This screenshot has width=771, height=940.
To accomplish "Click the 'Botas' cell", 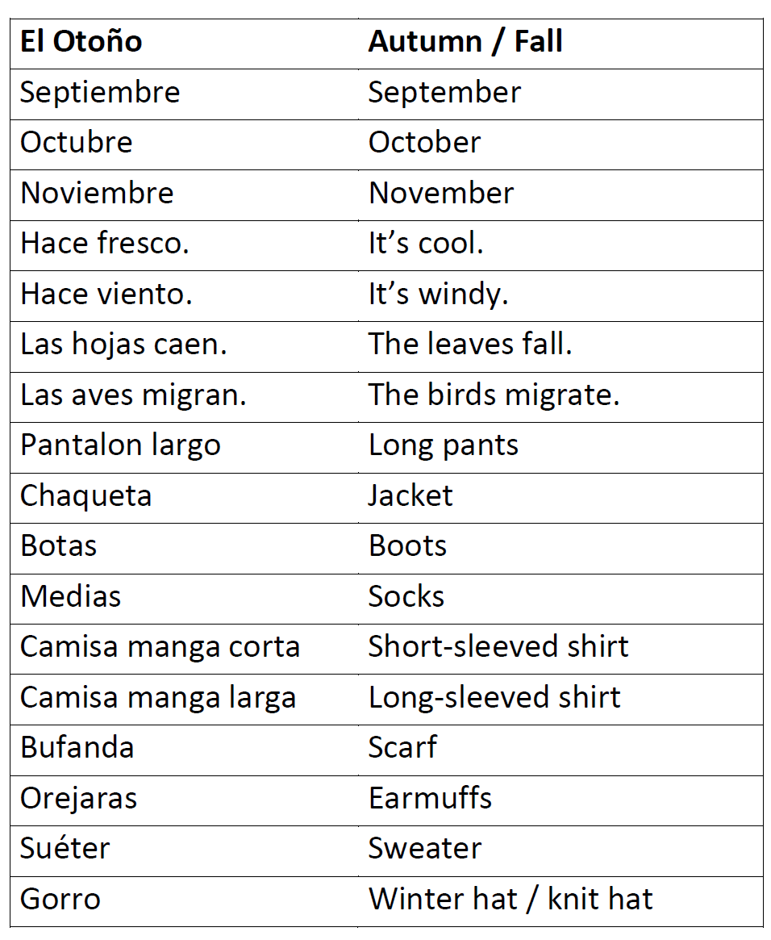I will (58, 546).
